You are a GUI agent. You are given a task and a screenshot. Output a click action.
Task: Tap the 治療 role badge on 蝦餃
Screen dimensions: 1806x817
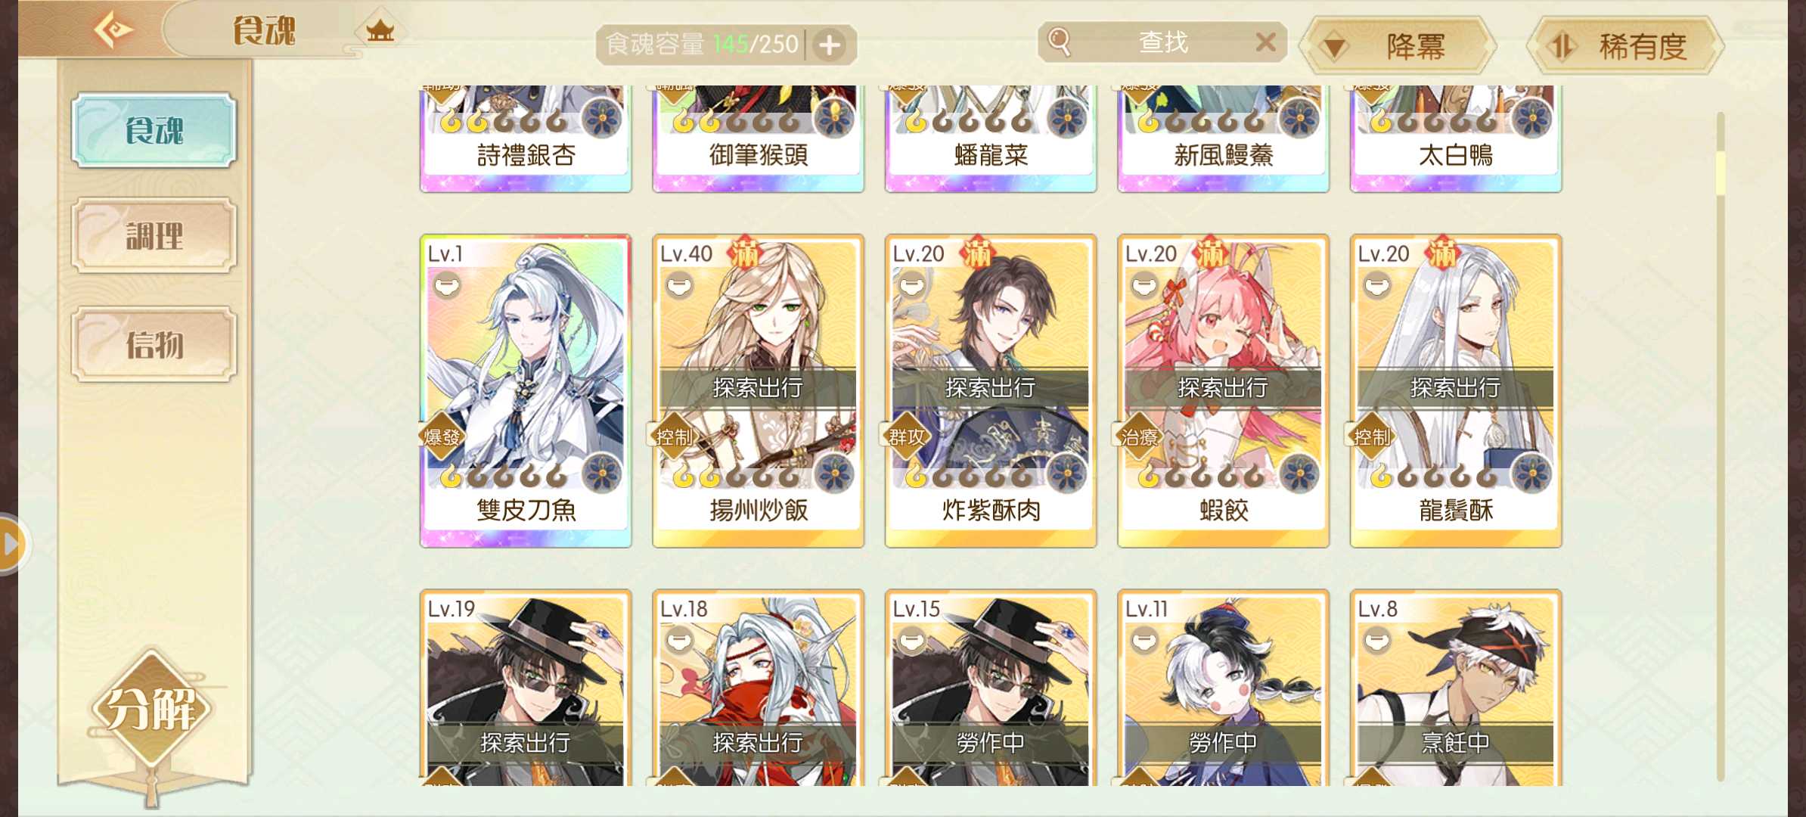tap(1138, 436)
